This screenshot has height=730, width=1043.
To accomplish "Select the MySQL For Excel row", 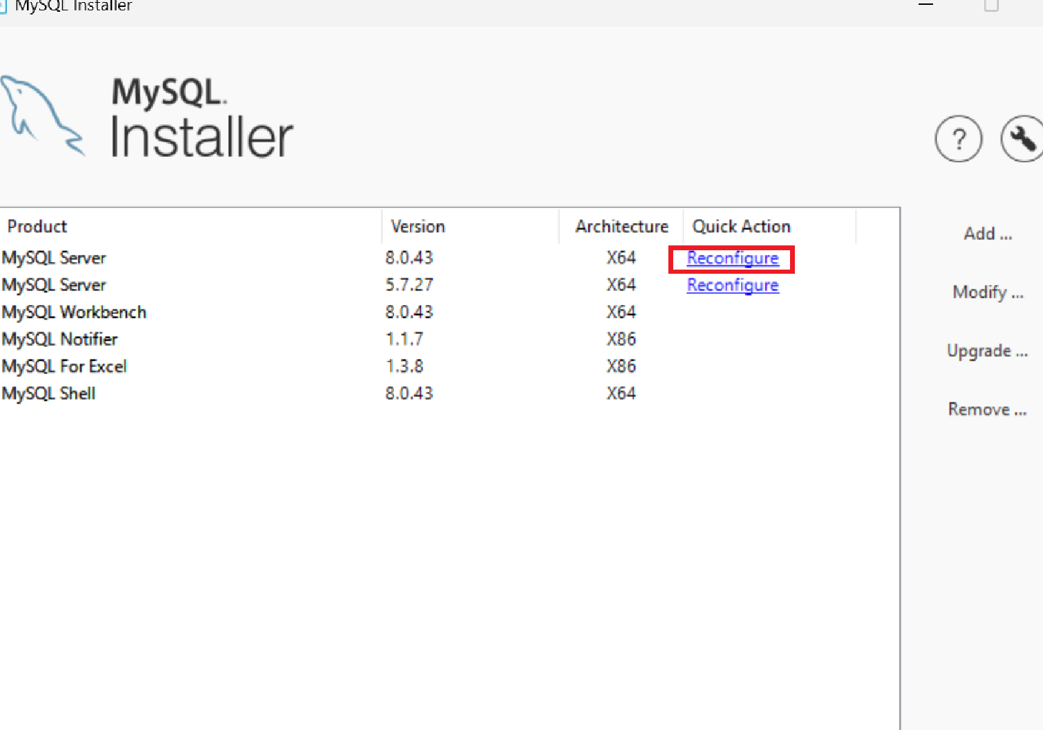I will 449,366.
